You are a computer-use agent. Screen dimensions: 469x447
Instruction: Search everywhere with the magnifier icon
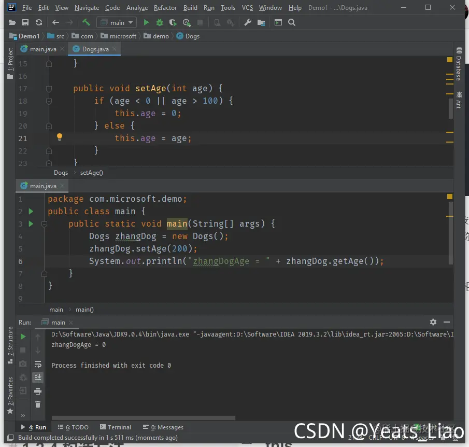[x=292, y=22]
